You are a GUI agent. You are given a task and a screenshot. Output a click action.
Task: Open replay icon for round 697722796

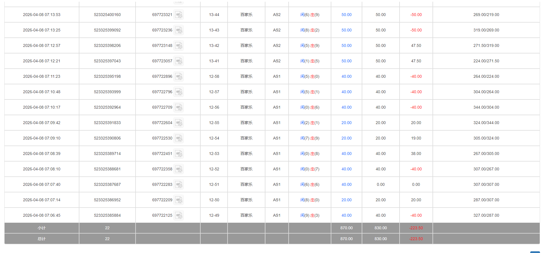click(179, 92)
